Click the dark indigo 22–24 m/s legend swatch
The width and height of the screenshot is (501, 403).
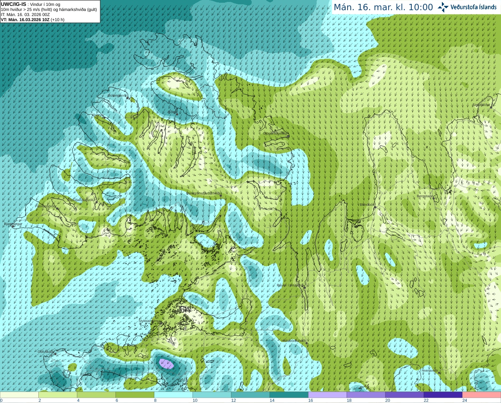(443, 395)
